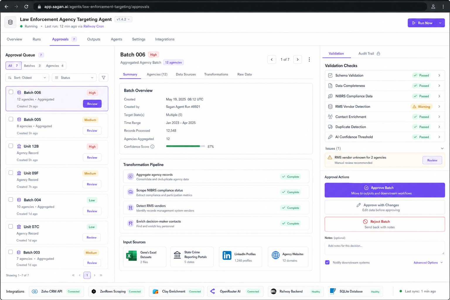Click the SQLite Database icon
Viewport: 450px width, 300px height.
[x=333, y=291]
